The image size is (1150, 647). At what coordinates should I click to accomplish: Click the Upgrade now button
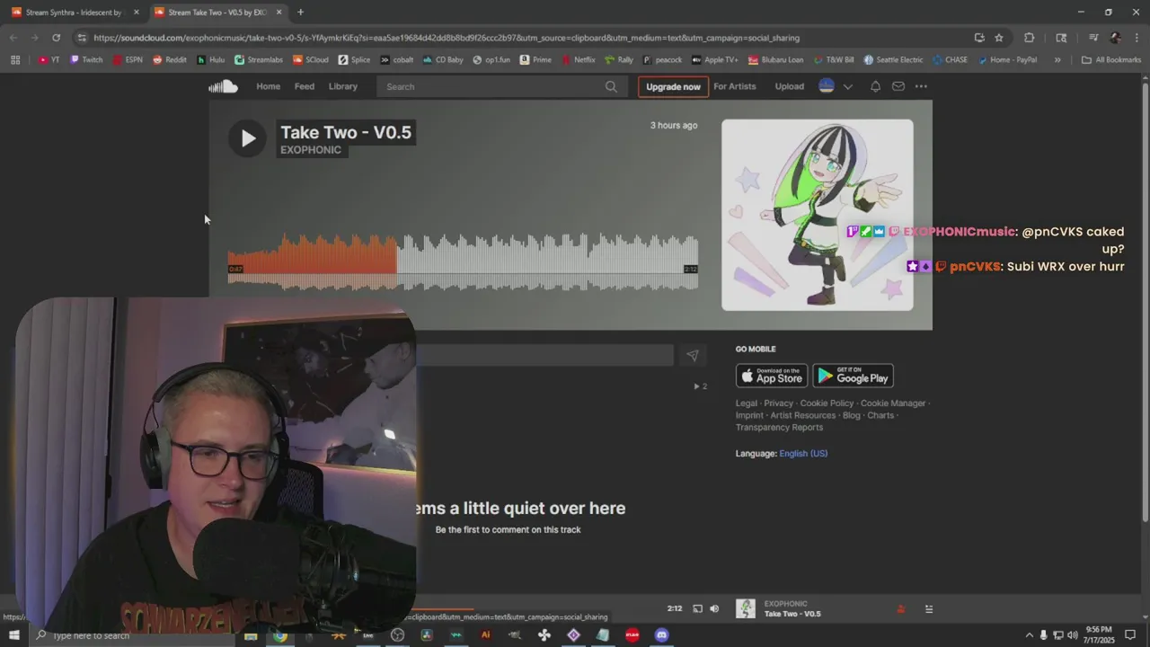tap(673, 86)
